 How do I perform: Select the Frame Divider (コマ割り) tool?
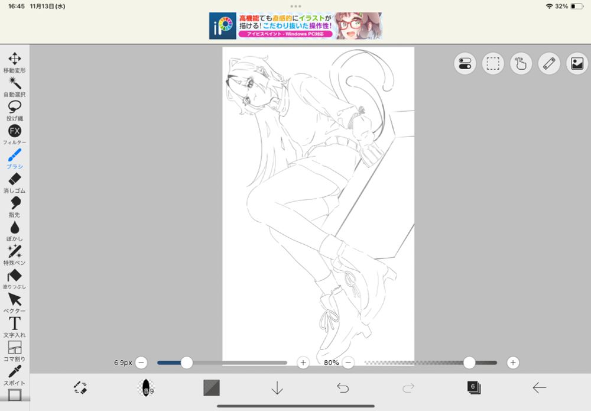click(15, 351)
